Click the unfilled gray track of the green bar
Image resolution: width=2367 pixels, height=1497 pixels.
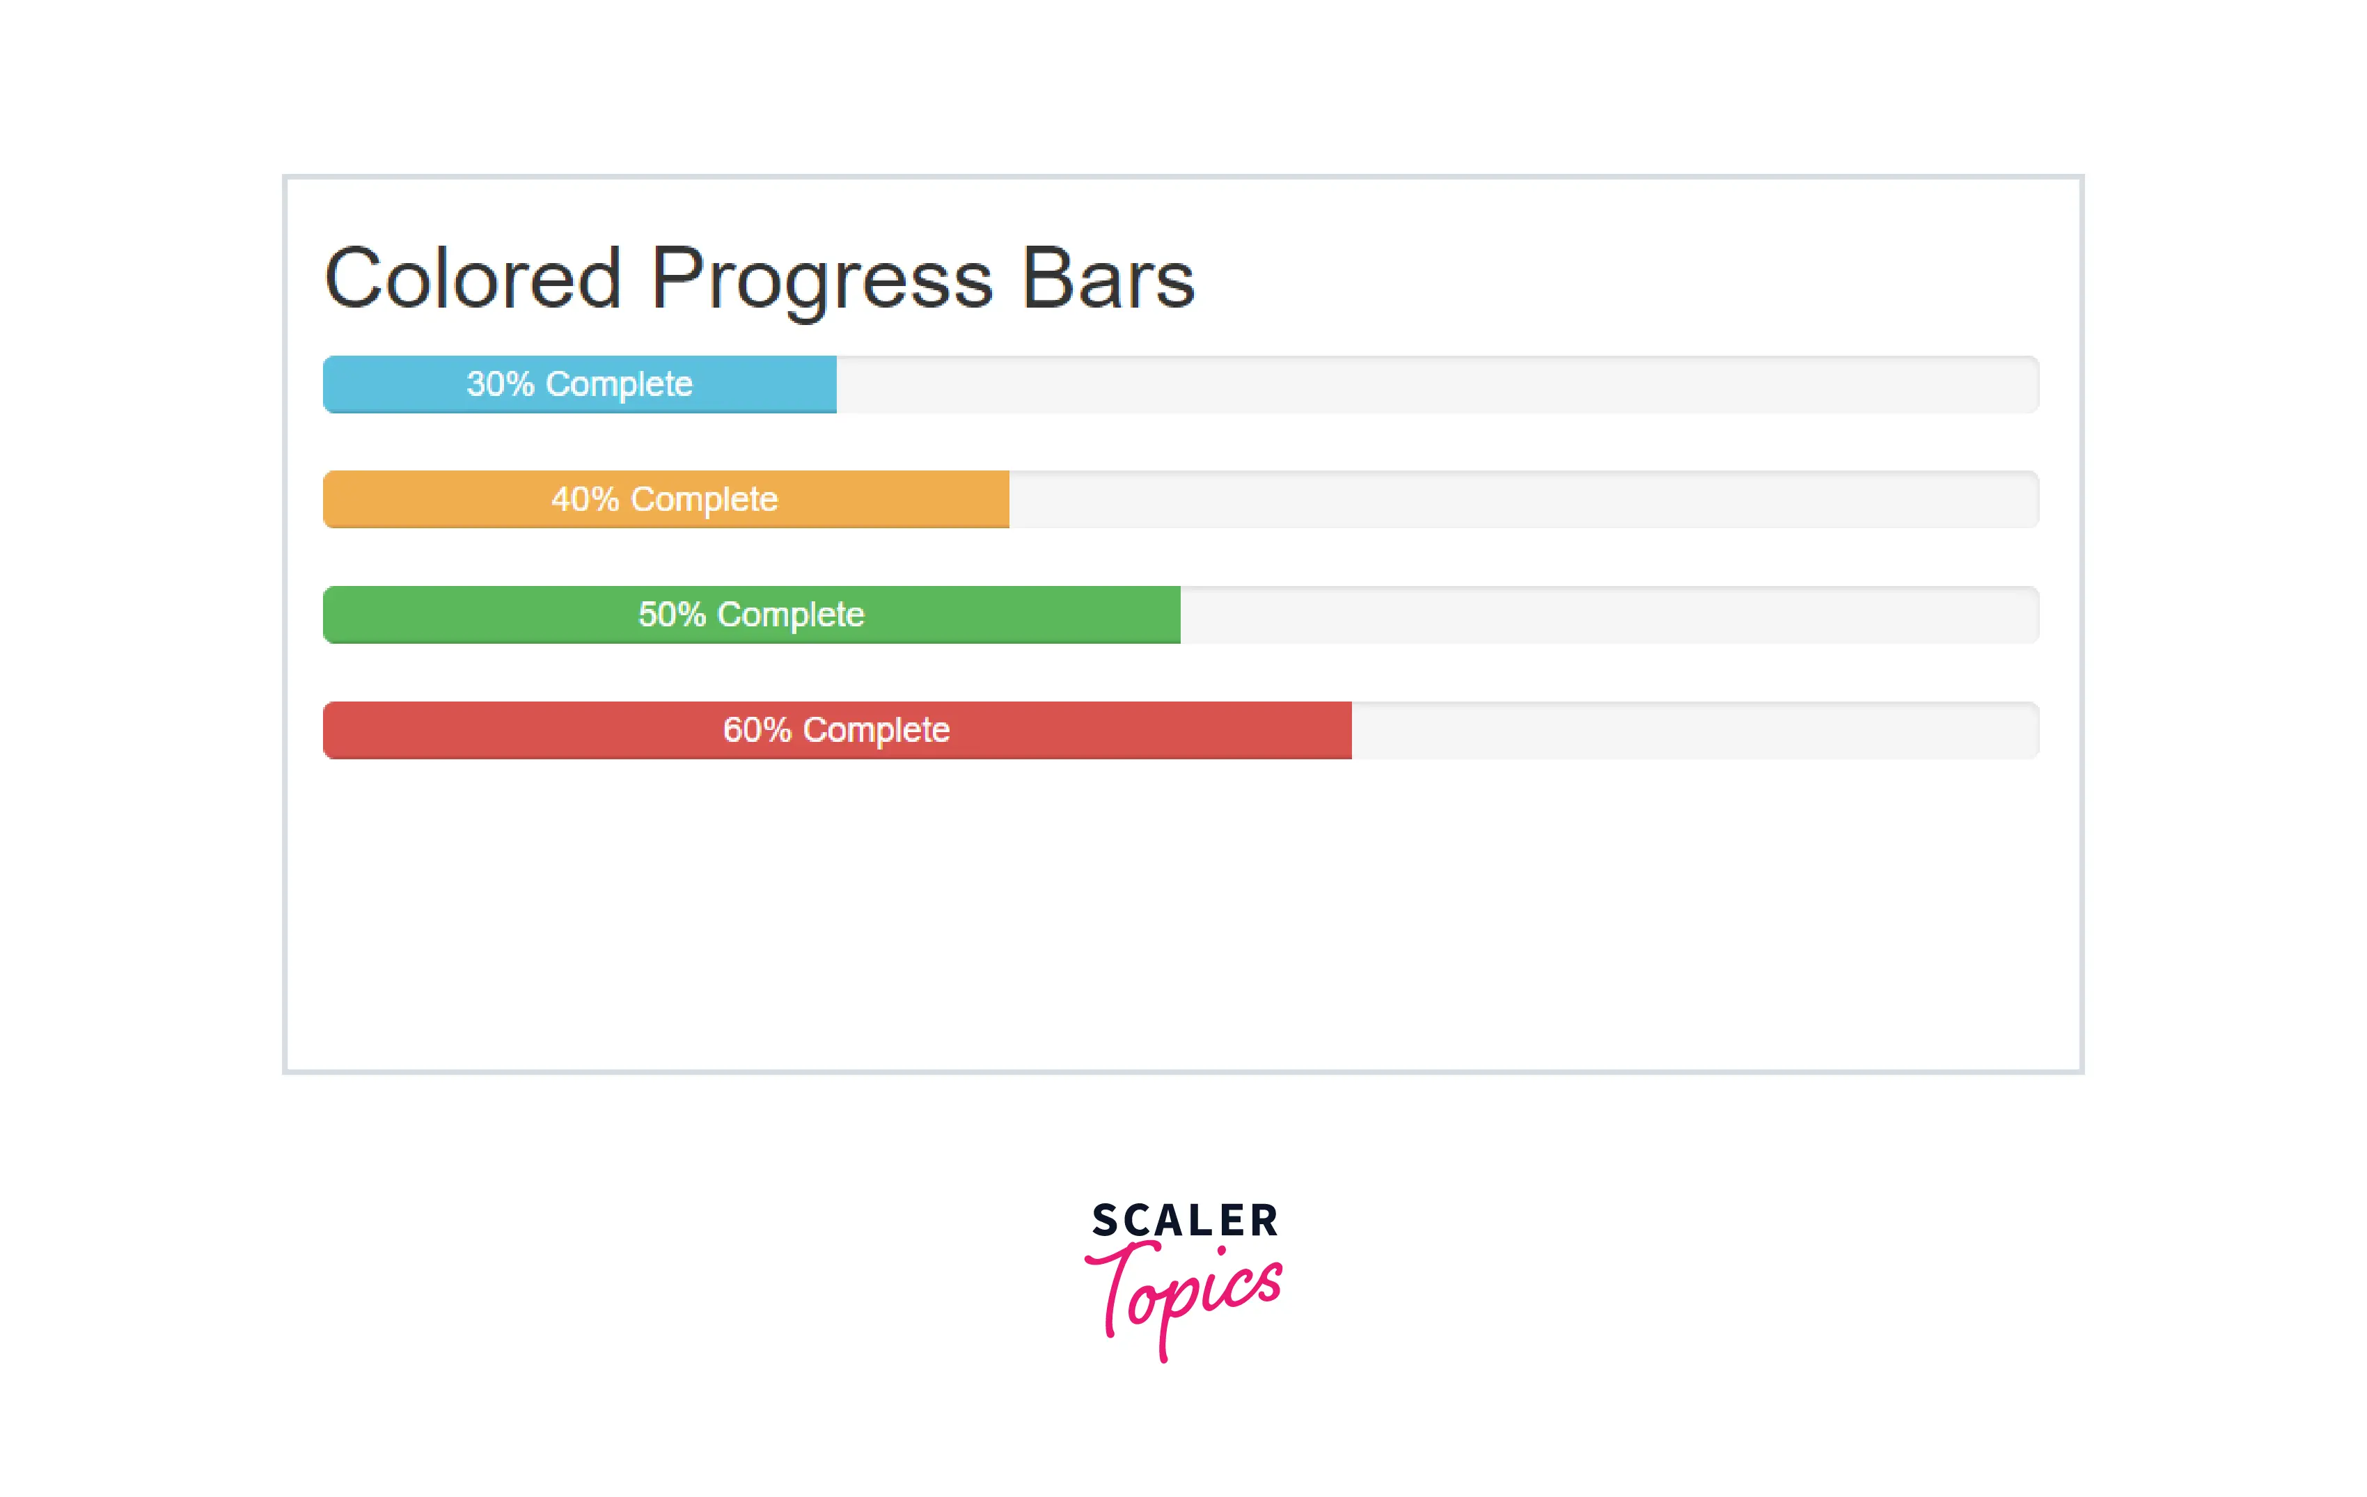click(1609, 615)
